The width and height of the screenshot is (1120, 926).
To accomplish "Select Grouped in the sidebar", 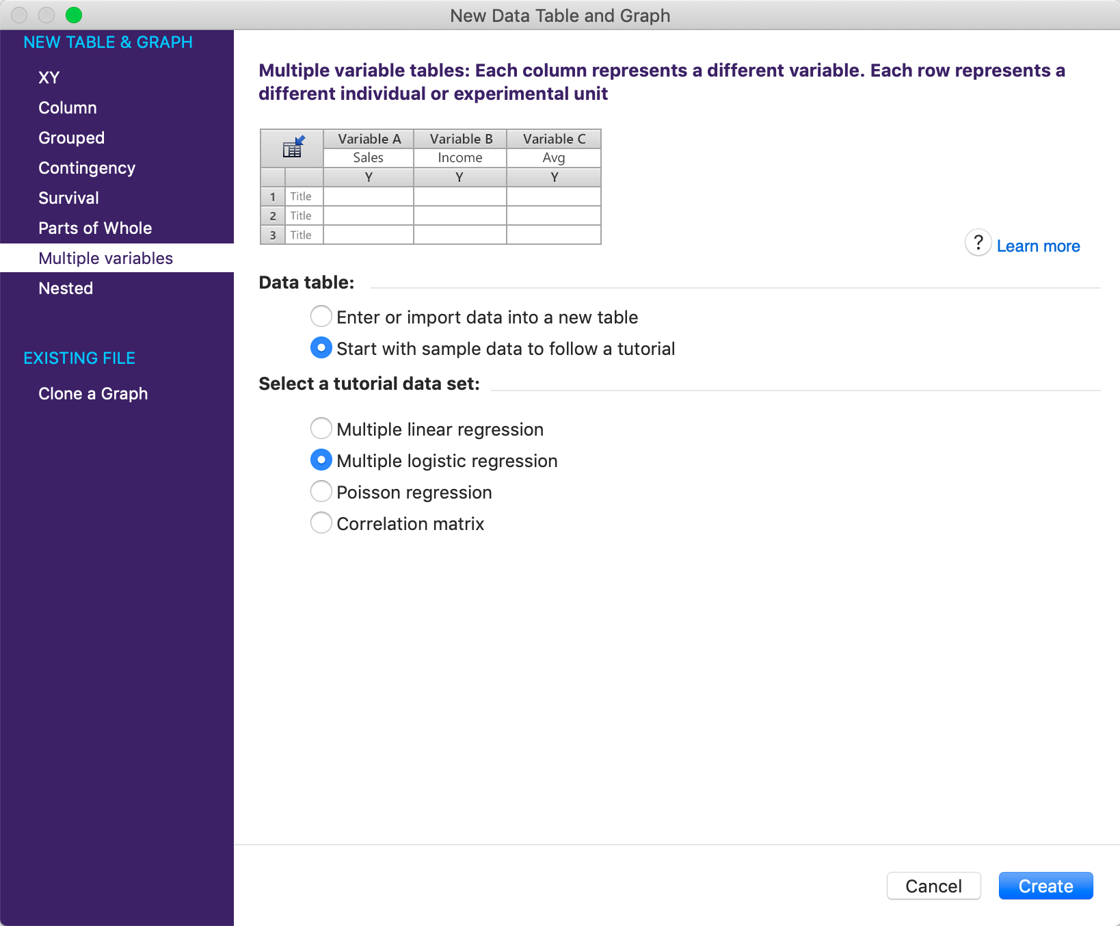I will coord(72,137).
